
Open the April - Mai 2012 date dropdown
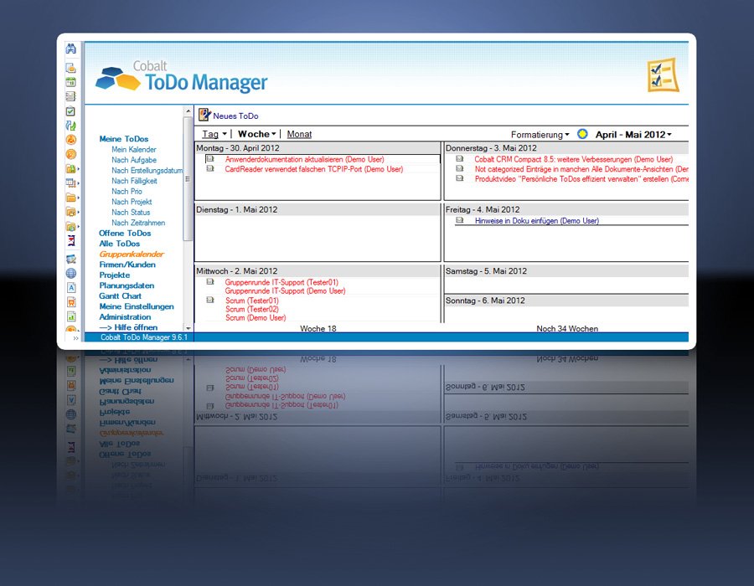tap(633, 135)
